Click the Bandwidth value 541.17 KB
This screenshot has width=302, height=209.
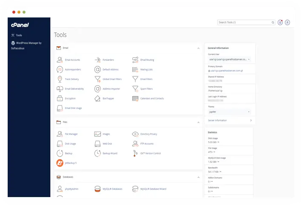tap(214, 172)
